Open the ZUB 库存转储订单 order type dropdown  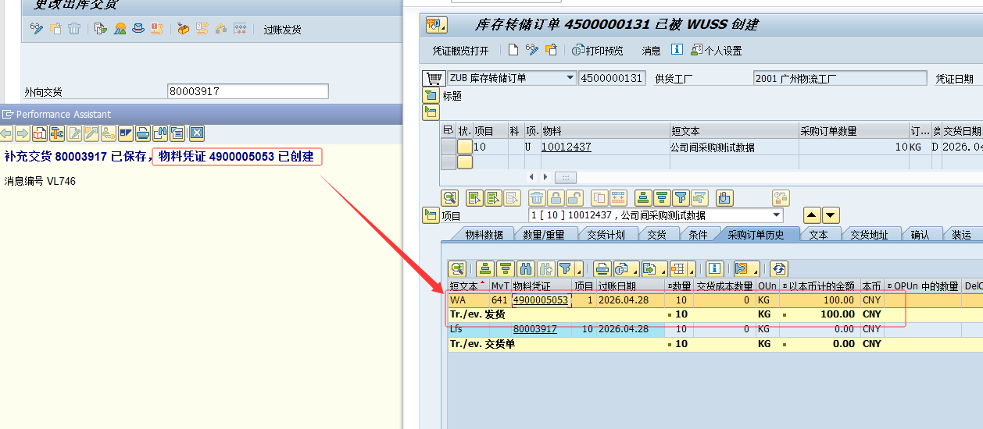(x=570, y=78)
